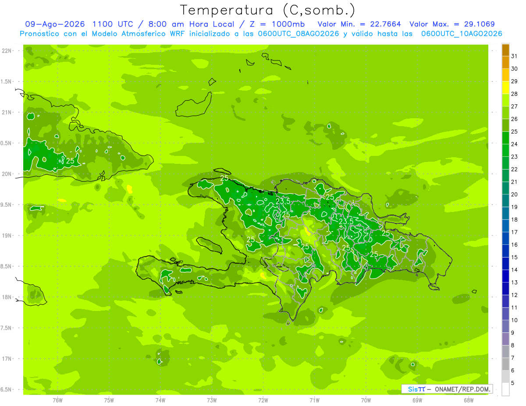
Task: Click the '18N' latitude axis label
Action: pos(7,297)
